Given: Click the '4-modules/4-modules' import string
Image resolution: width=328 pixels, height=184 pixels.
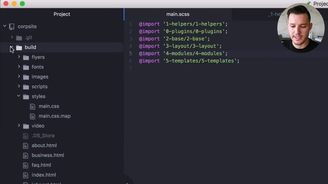Looking at the screenshot, I should 194,53.
